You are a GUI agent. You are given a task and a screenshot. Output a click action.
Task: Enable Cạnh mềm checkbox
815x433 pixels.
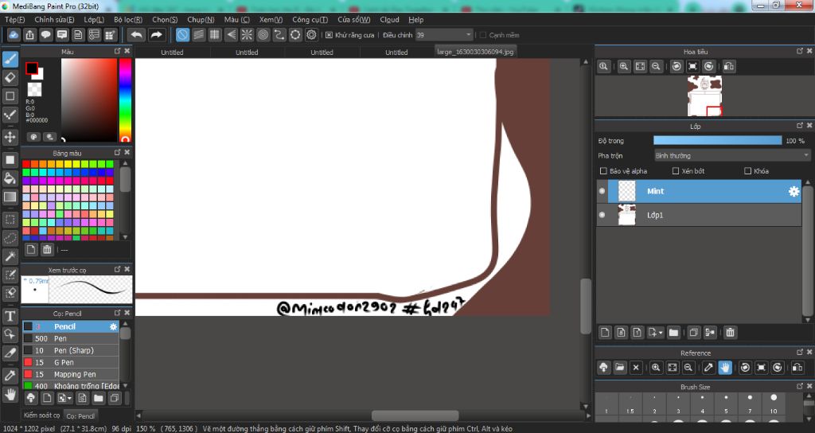click(x=483, y=35)
